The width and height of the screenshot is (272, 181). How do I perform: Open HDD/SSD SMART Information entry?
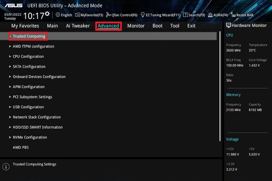(x=38, y=127)
